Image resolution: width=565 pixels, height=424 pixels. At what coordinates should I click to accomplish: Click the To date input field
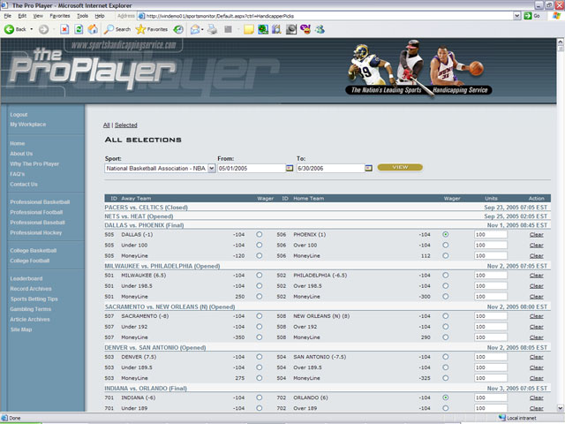(x=330, y=168)
